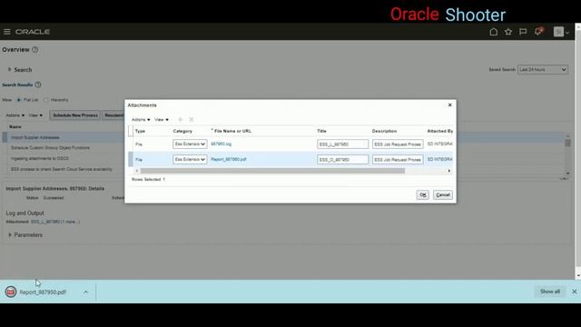
Task: Close the Attachments dialog
Action: 450,105
